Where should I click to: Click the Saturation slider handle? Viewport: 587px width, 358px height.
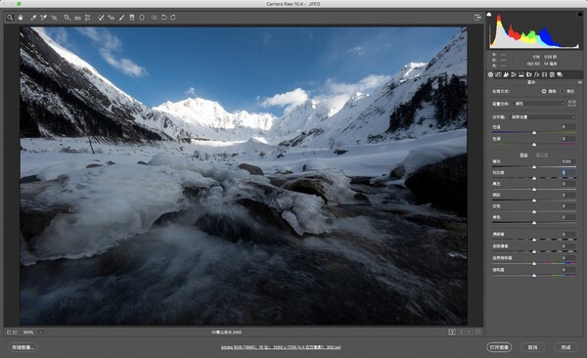[534, 275]
